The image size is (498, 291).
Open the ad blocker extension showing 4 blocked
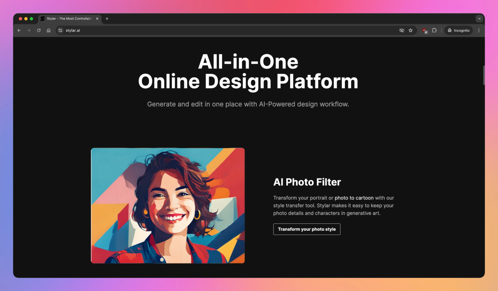(x=425, y=30)
